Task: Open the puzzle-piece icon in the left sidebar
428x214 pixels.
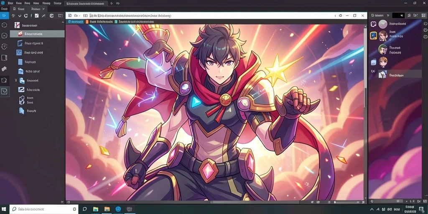Action: [4, 69]
